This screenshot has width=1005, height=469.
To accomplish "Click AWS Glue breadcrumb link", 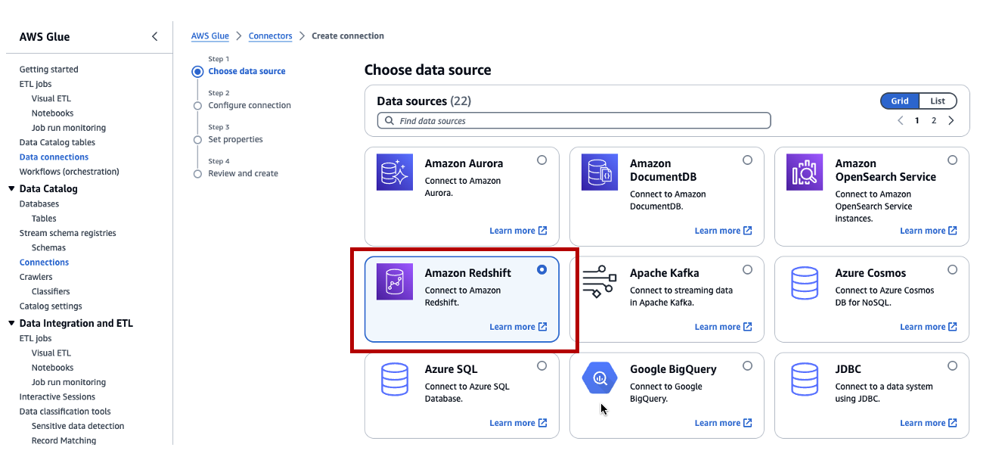I will (210, 36).
